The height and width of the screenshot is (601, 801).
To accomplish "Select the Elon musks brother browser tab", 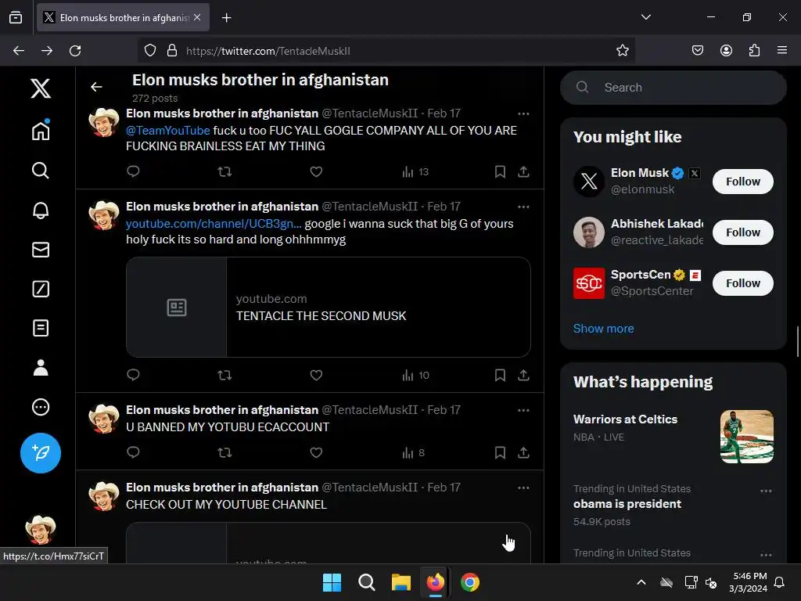I will [x=123, y=18].
